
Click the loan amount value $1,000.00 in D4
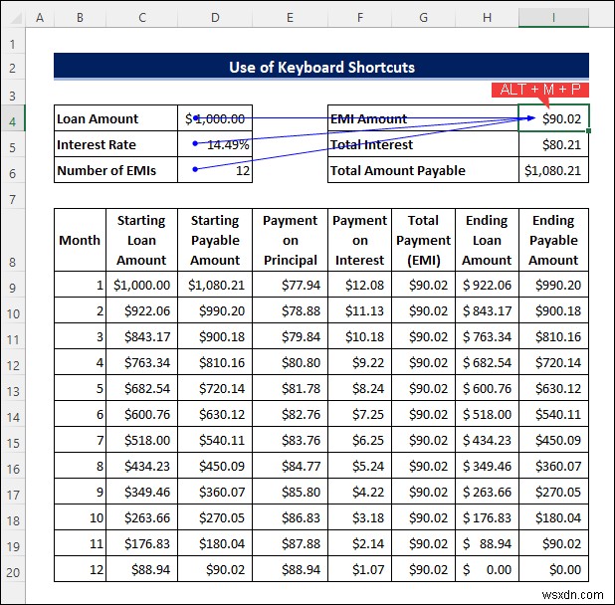[x=215, y=118]
